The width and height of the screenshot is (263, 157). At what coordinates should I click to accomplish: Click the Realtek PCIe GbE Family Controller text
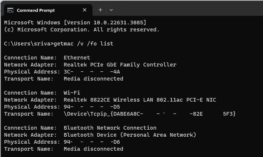click(x=120, y=65)
